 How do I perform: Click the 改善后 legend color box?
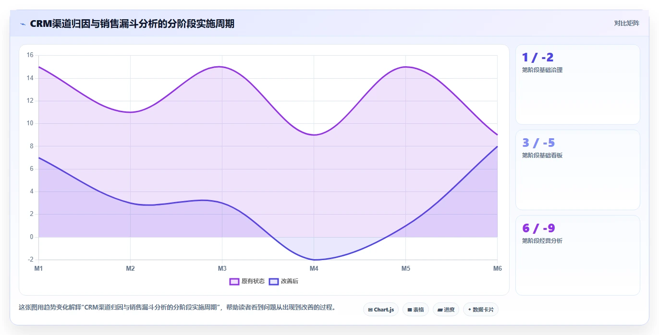274,281
